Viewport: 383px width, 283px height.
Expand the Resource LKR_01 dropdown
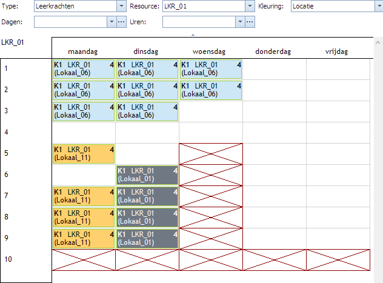pyautogui.click(x=250, y=6)
